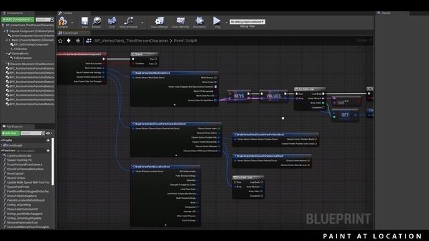
Task: Click the Branch node Condition pin
Action: [x=133, y=64]
